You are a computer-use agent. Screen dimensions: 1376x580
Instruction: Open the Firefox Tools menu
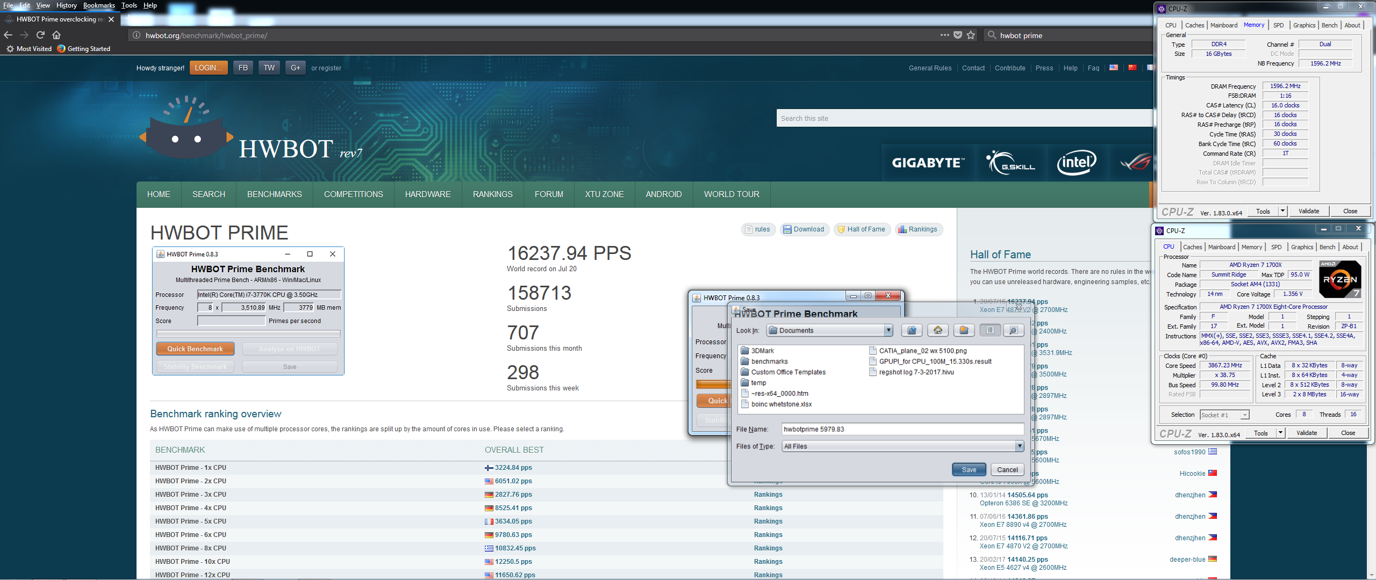tap(129, 5)
